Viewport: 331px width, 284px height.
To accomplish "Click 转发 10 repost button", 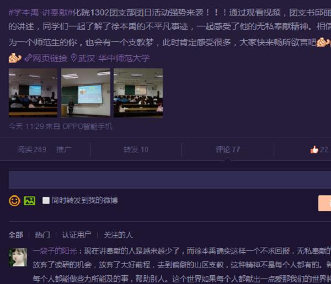I will click(x=136, y=149).
